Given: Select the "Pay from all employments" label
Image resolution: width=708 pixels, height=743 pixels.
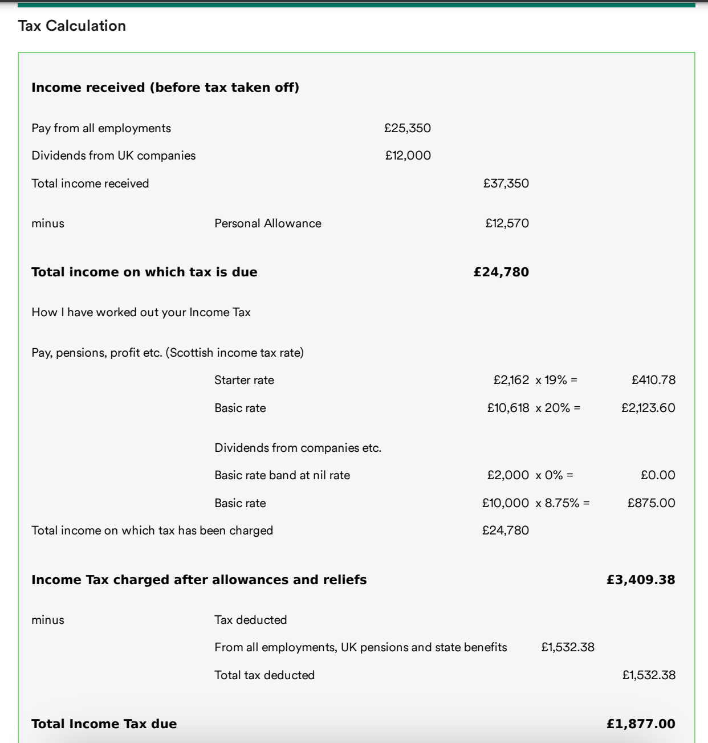Looking at the screenshot, I should coord(101,128).
